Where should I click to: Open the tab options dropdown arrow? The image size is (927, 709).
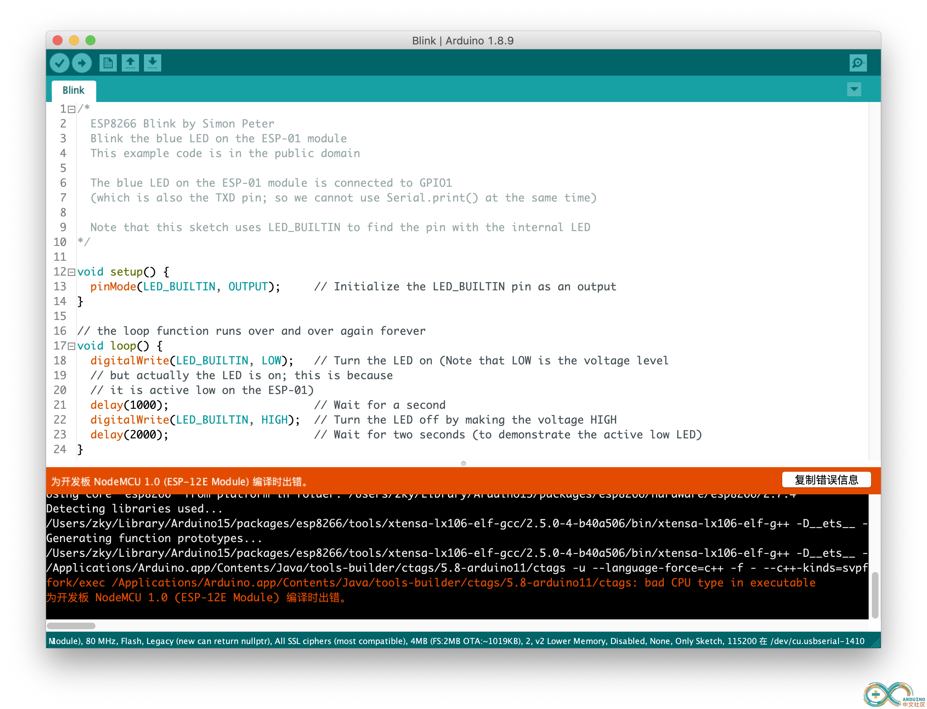coord(854,90)
